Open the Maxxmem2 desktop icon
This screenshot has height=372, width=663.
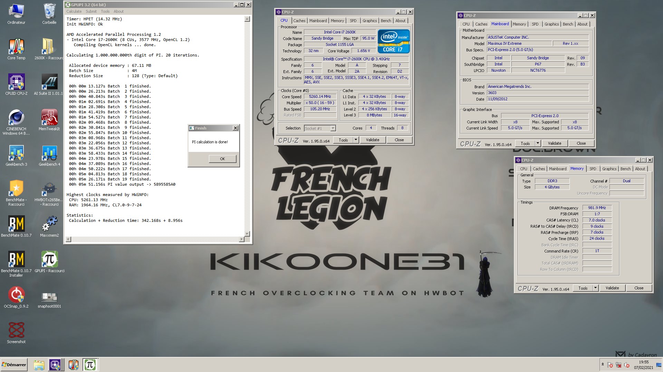pos(49,227)
